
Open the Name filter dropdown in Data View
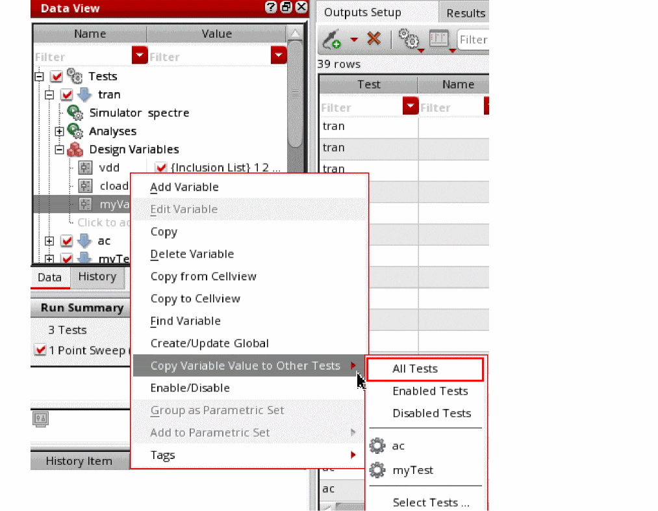(140, 55)
